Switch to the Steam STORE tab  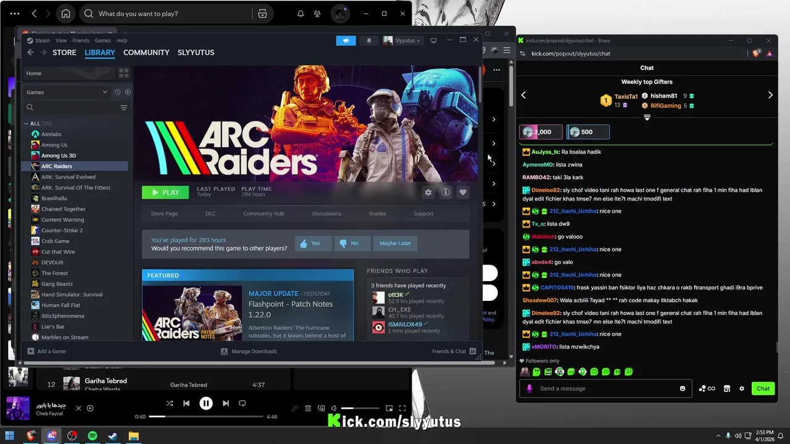pyautogui.click(x=64, y=52)
